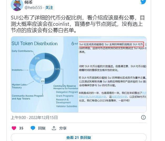
Task: Click the tweet body text about SUI
Action: click(x=78, y=24)
